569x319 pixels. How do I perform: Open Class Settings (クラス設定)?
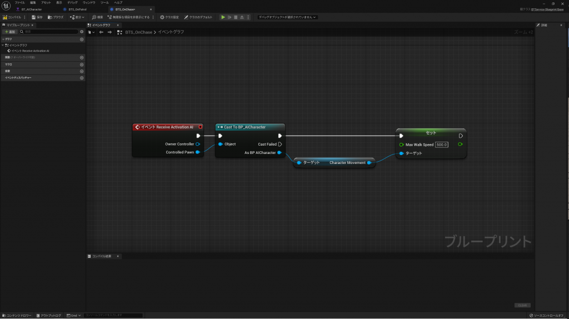(169, 17)
